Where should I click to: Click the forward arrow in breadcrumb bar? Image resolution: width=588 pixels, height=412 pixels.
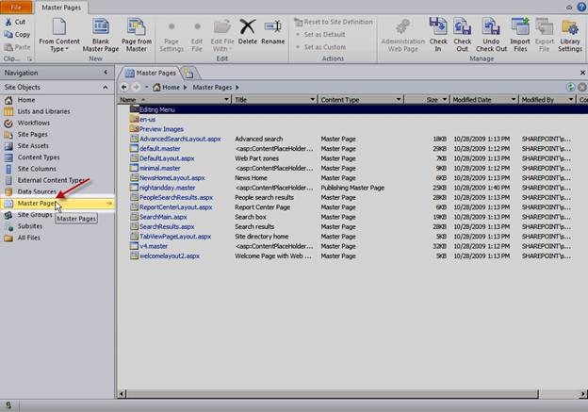click(x=136, y=87)
